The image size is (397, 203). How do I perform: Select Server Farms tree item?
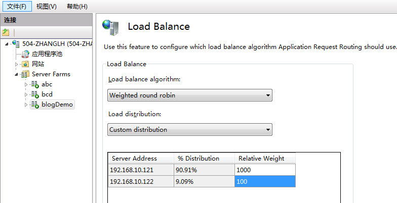[x=51, y=74]
